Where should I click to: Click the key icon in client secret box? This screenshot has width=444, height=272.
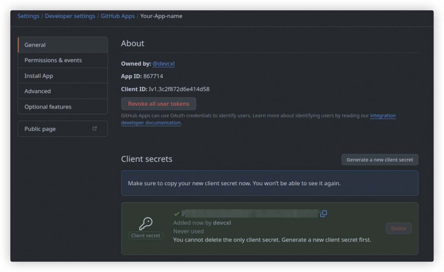146,224
